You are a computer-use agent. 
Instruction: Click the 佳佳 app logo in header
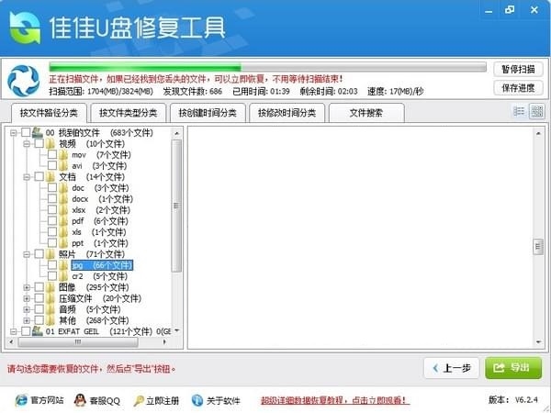[x=25, y=28]
